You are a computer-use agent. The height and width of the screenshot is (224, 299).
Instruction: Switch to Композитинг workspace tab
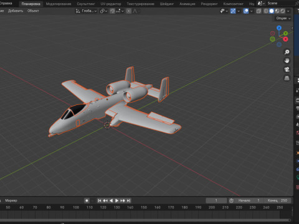click(x=233, y=4)
